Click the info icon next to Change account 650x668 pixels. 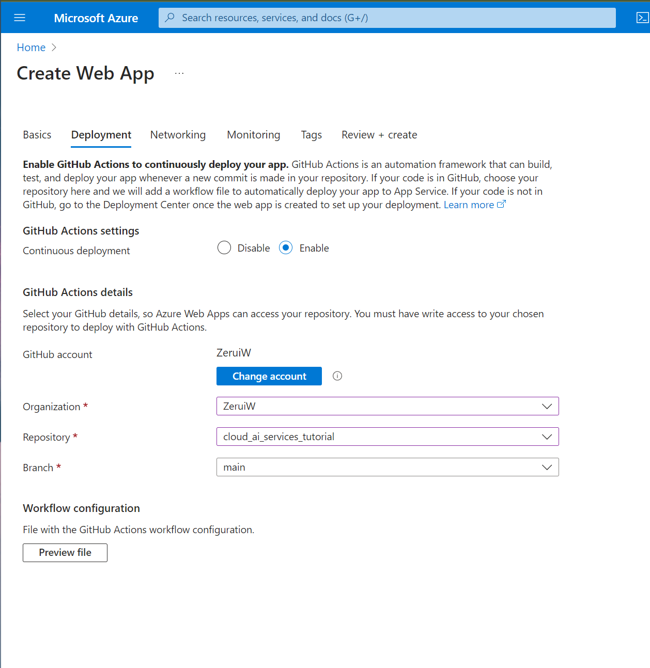click(337, 376)
